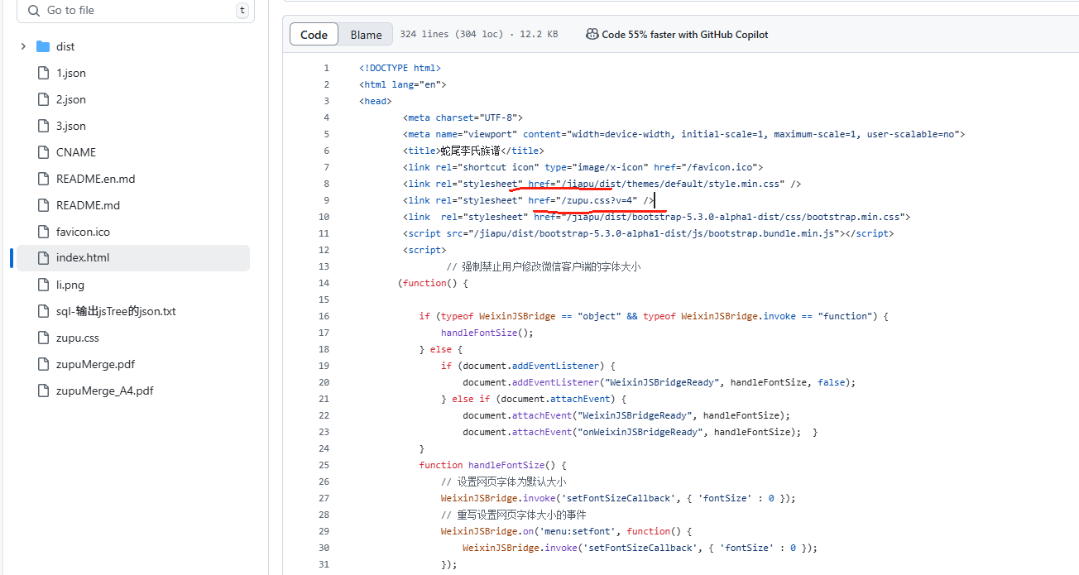Click the '} else if (document.attachEvent) {' line
This screenshot has width=1079, height=575.
pyautogui.click(x=534, y=399)
